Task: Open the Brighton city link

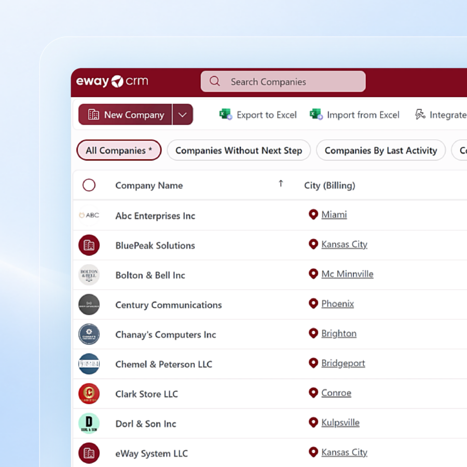Action: click(x=339, y=333)
